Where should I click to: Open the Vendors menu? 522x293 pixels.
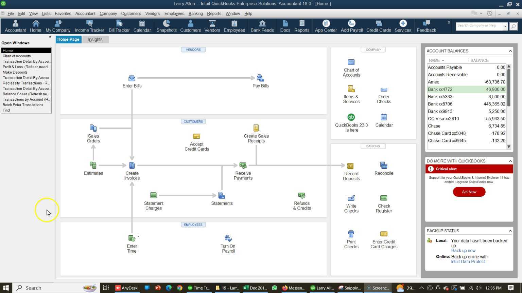pos(152,14)
